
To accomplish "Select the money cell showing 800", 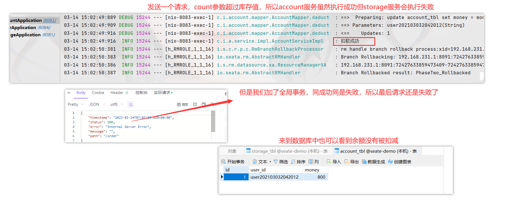I will pyautogui.click(x=316, y=177).
